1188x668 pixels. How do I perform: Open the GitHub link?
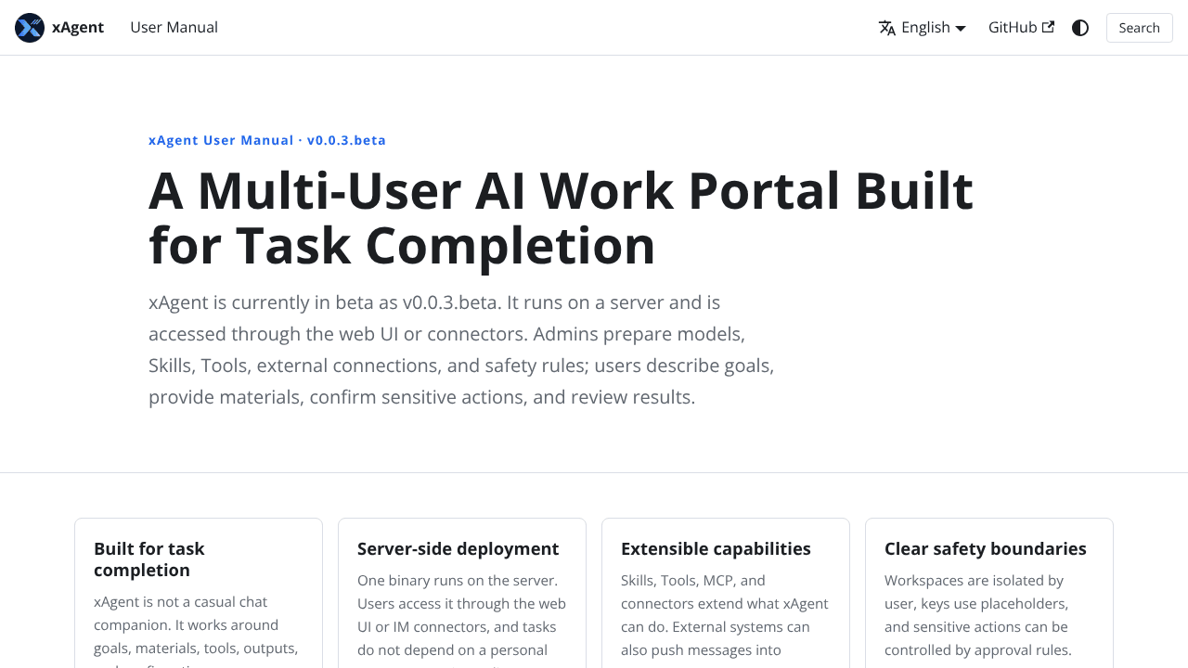tap(1021, 28)
